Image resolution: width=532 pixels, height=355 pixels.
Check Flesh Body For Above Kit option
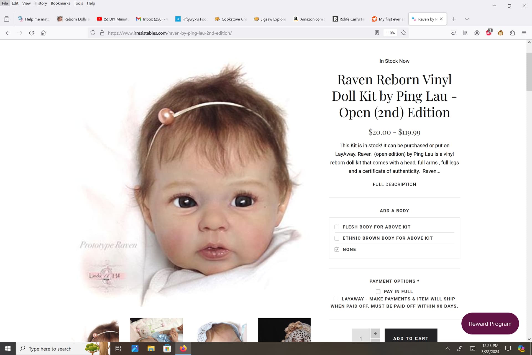337,227
